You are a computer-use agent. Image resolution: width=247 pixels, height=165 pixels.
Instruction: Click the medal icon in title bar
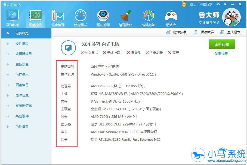(x=184, y=4)
